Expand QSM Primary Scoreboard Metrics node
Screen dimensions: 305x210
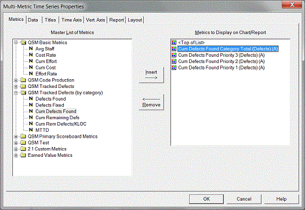click(16, 137)
